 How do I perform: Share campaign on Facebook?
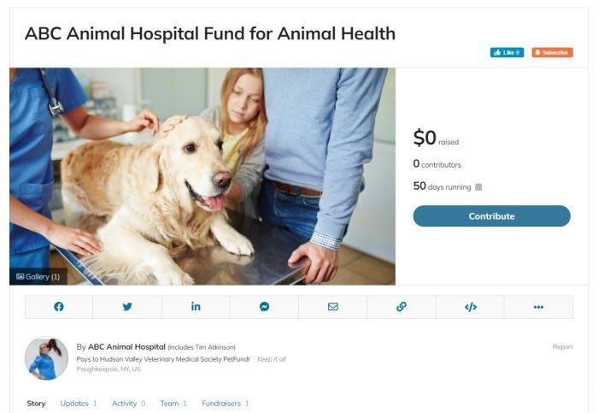tap(59, 307)
